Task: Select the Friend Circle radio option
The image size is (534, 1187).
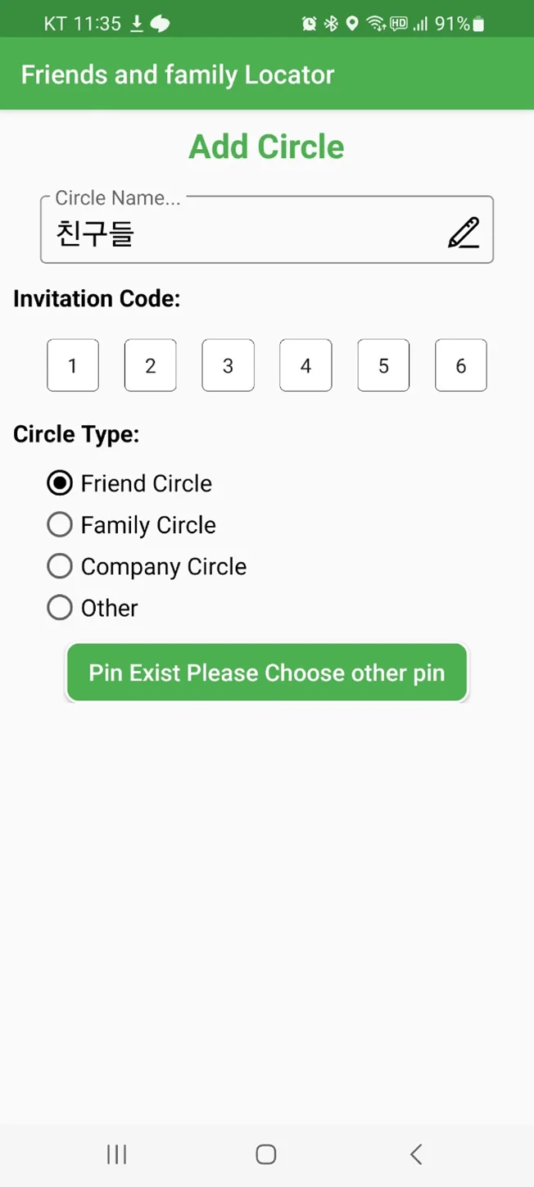Action: [x=60, y=483]
